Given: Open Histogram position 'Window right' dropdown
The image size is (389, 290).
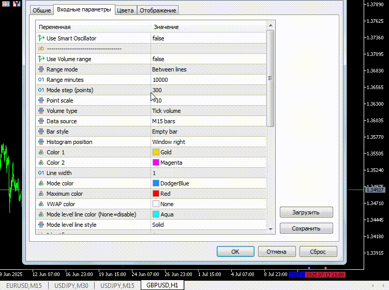Looking at the screenshot, I should (208, 142).
